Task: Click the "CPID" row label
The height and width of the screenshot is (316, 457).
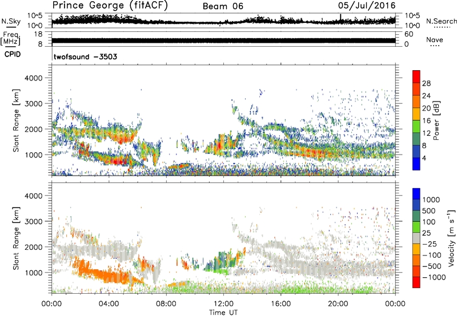Action: click(x=13, y=54)
